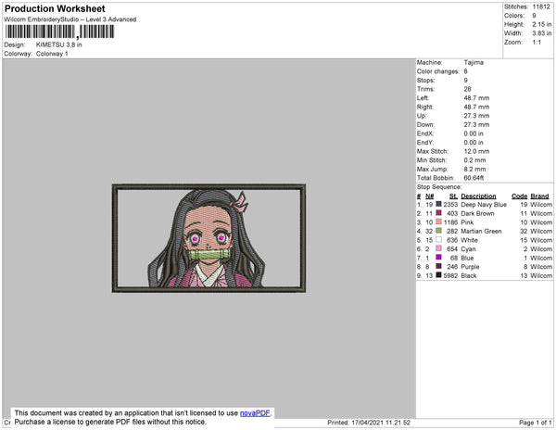556x430 pixels.
Task: Select the Purple color swatch
Action: coord(438,266)
